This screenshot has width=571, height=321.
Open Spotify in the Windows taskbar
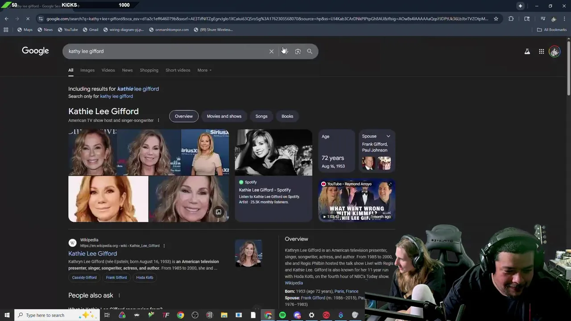coord(282,315)
